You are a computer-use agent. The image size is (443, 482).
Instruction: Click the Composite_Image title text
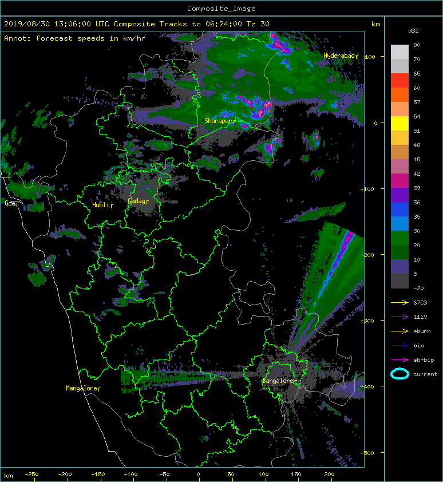tap(221, 9)
